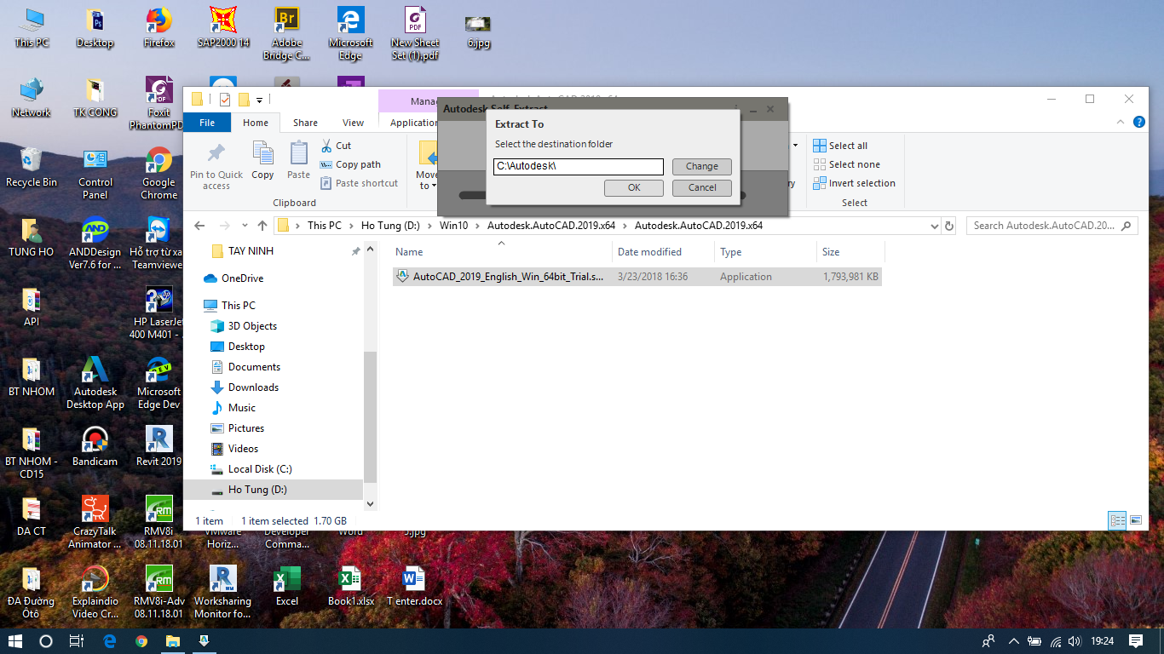Click Change to pick another destination folder
Screen dimensions: 1164x654
pyautogui.click(x=702, y=166)
